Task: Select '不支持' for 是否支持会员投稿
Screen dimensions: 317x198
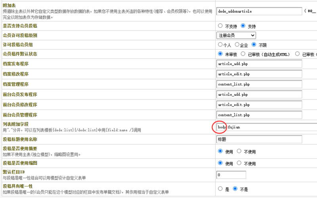Action: [x=220, y=26]
